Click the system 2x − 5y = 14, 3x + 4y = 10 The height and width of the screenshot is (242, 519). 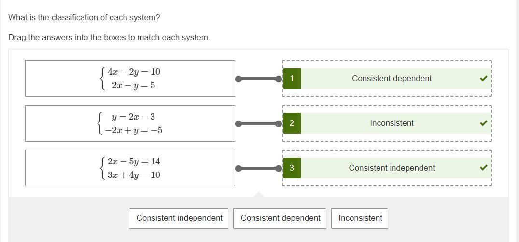(130, 168)
